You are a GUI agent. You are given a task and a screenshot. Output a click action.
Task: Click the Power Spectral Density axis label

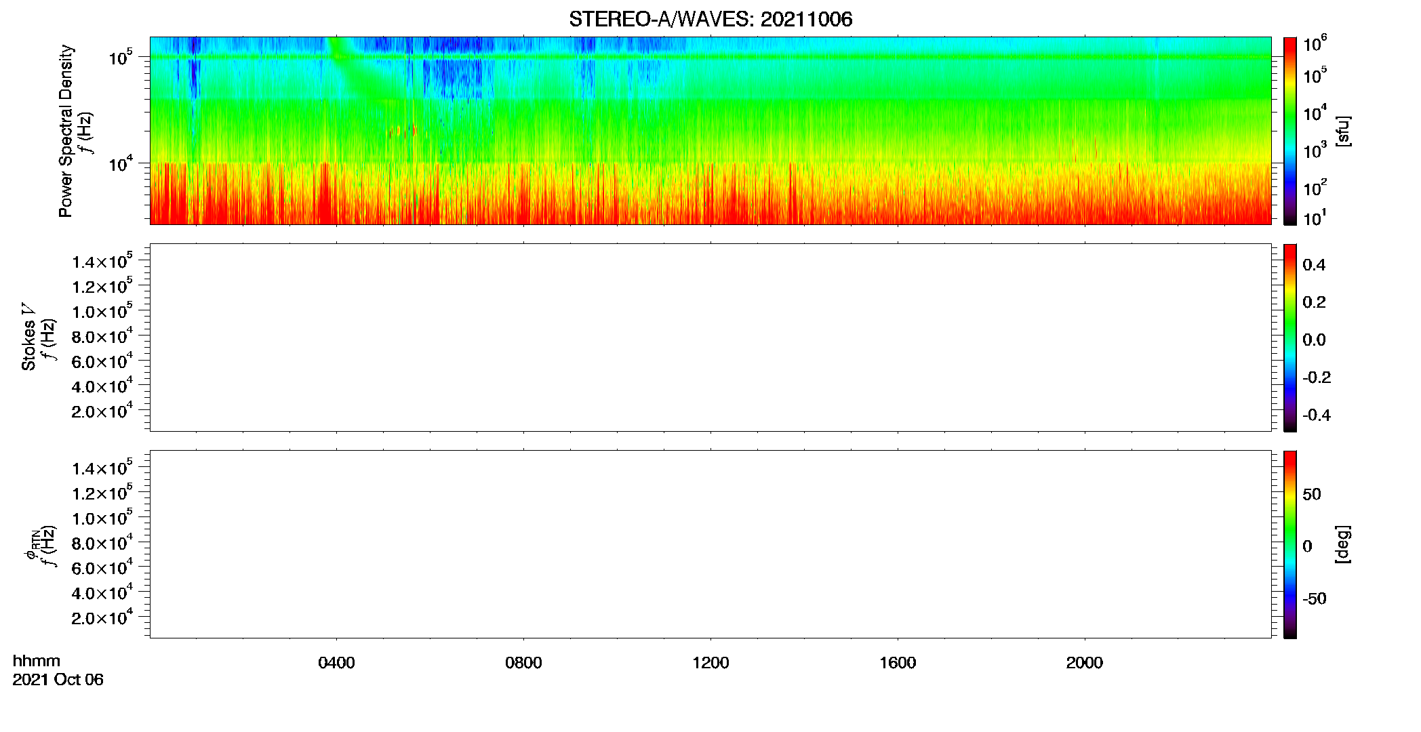coord(66,131)
